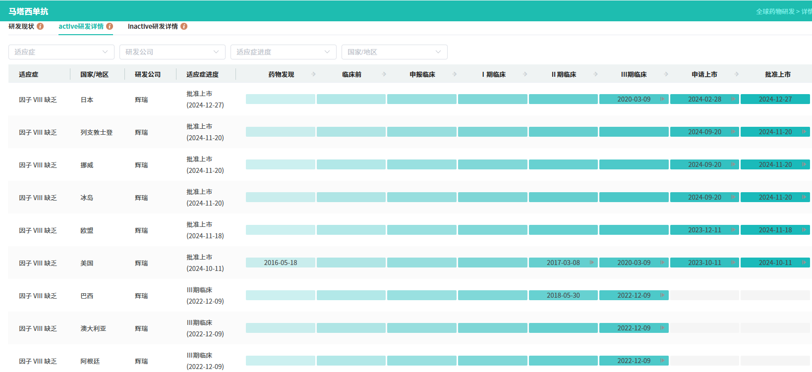Open the 国家/地区 filter dropdown
Viewport: 812px width, 372px height.
(394, 52)
